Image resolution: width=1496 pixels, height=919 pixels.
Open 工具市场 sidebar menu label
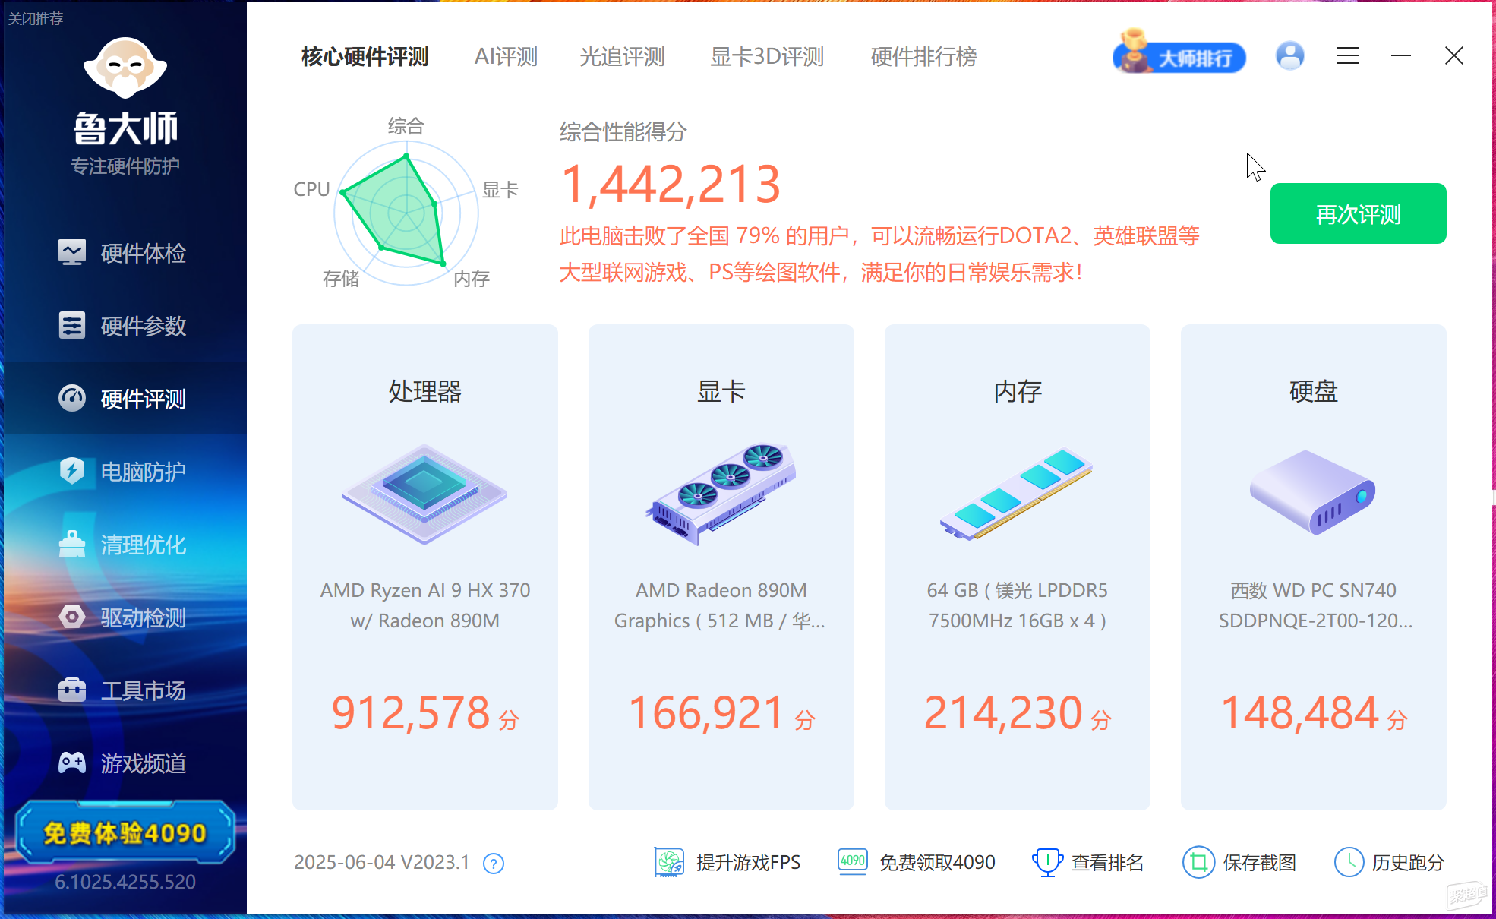144,690
